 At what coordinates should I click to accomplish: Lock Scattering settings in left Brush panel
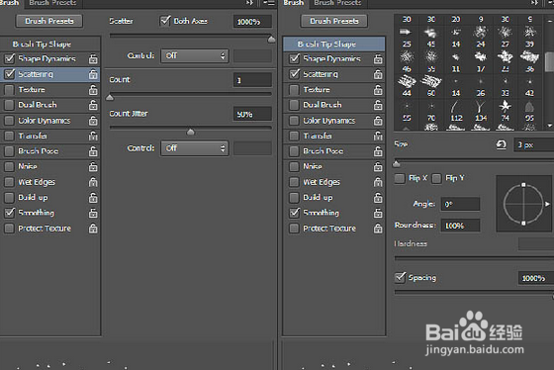[93, 74]
